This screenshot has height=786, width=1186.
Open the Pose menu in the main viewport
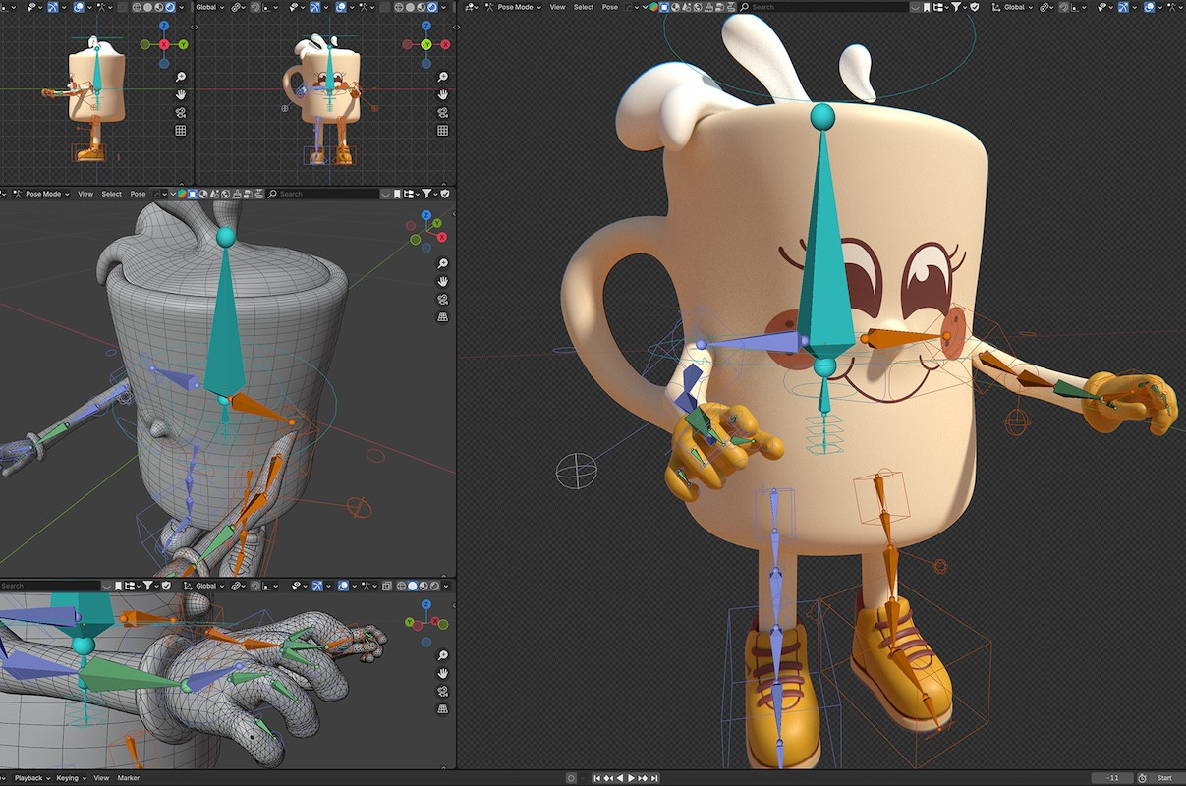click(x=610, y=7)
